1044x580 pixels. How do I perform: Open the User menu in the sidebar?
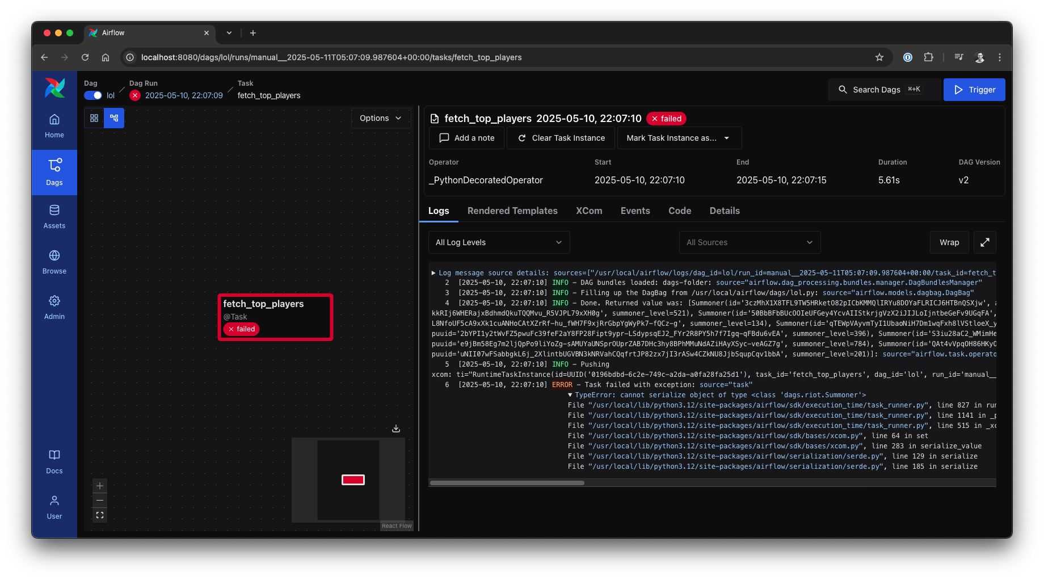(x=54, y=507)
